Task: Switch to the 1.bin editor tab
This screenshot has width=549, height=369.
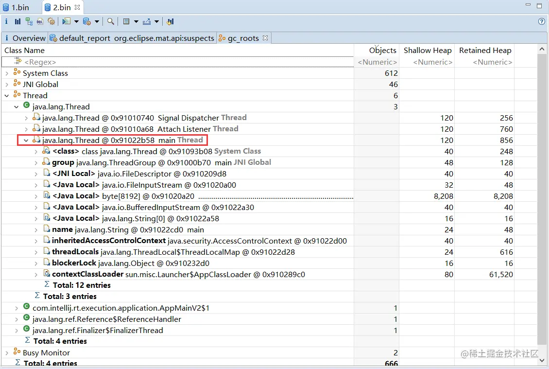Action: (x=16, y=7)
